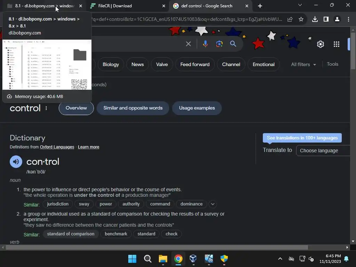
Task: Click the vertical scrollbar down arrow
Action: (353, 241)
